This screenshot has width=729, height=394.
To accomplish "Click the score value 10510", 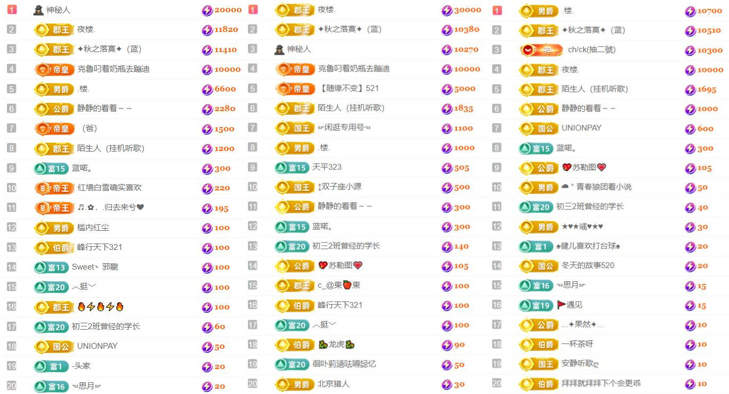I will click(709, 31).
